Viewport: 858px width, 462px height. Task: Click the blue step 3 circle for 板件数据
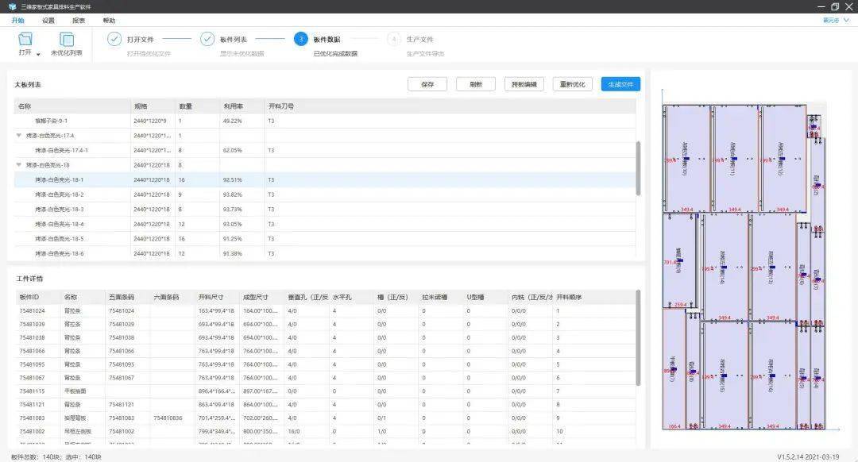tap(300, 40)
